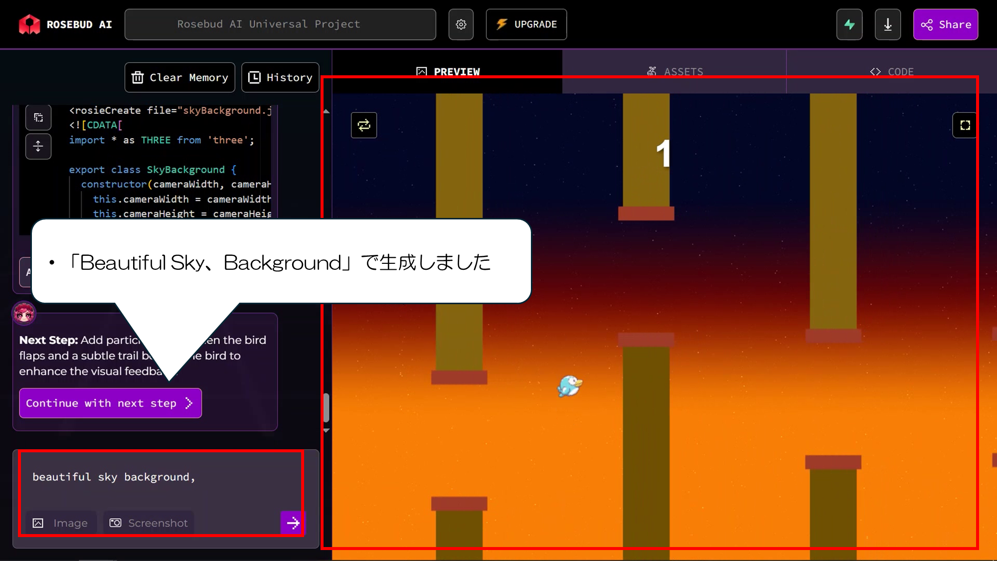Open the History panel
Screen dimensions: 997x561
pos(280,77)
